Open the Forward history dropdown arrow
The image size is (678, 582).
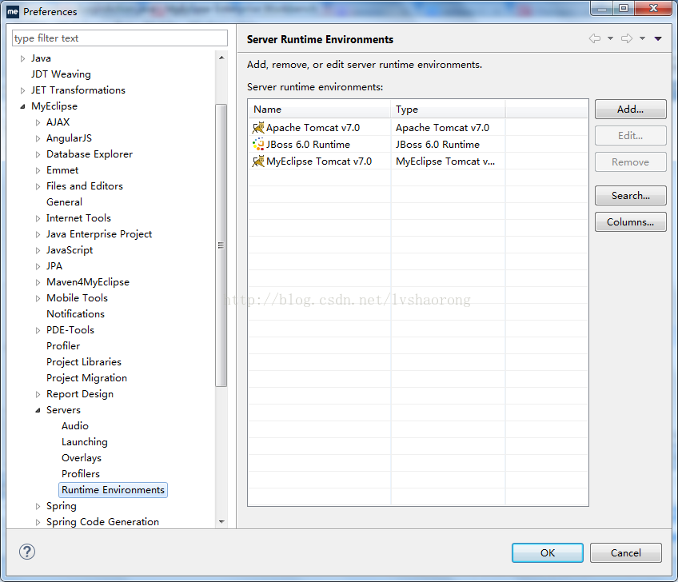(x=643, y=38)
